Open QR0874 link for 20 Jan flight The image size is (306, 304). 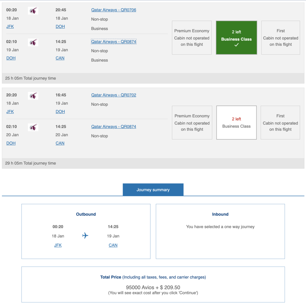click(114, 127)
